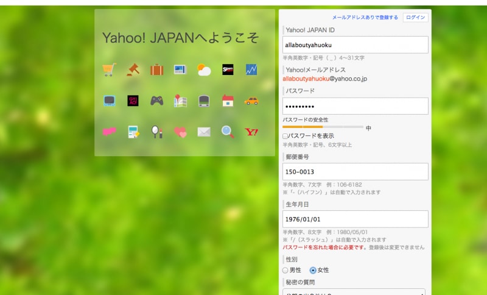The image size is (487, 295).
Task: Open the blue TV icon
Action: click(x=109, y=101)
